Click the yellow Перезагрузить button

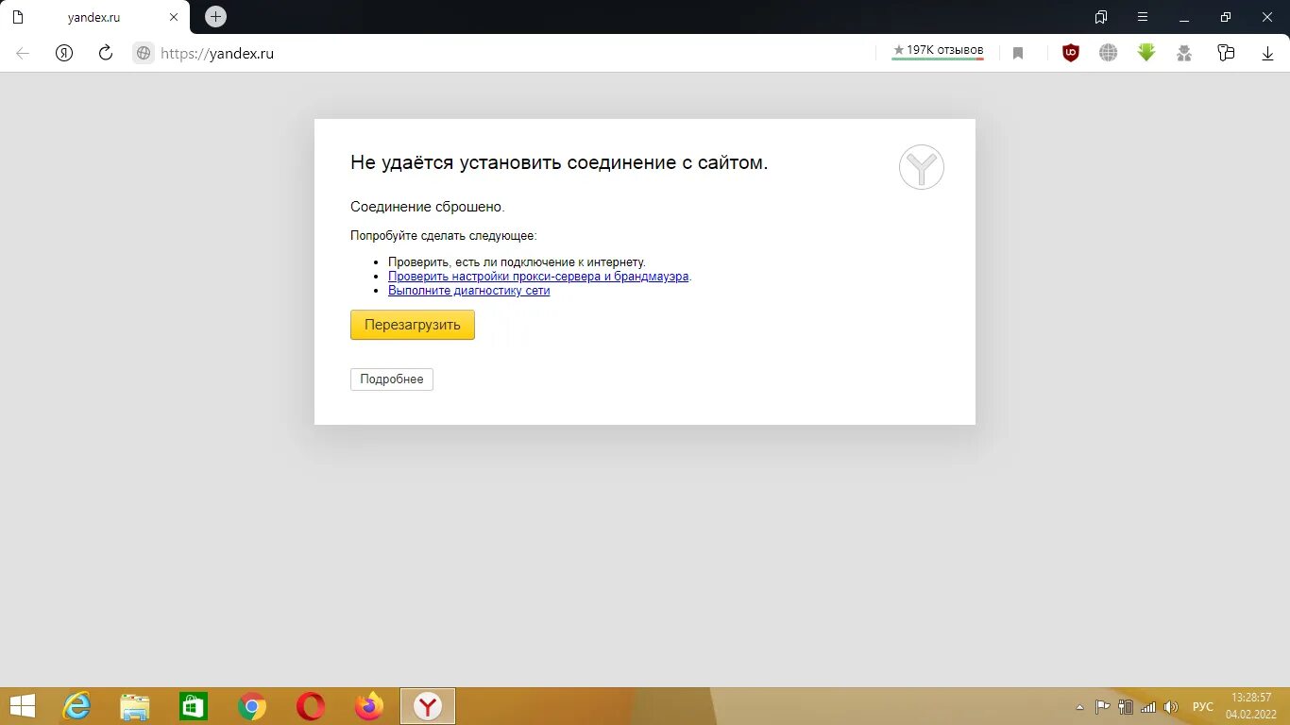click(413, 325)
